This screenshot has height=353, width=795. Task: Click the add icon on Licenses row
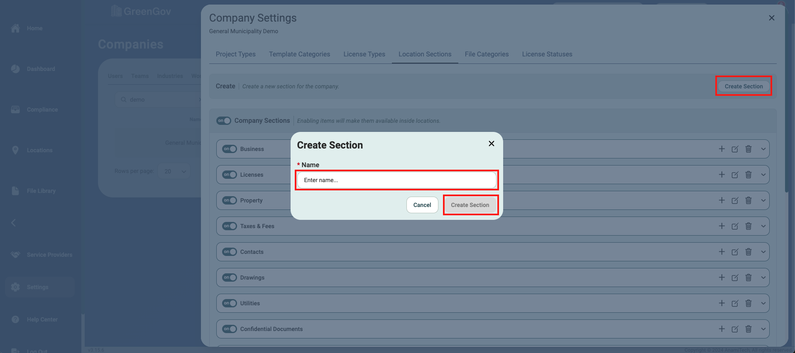pos(722,175)
